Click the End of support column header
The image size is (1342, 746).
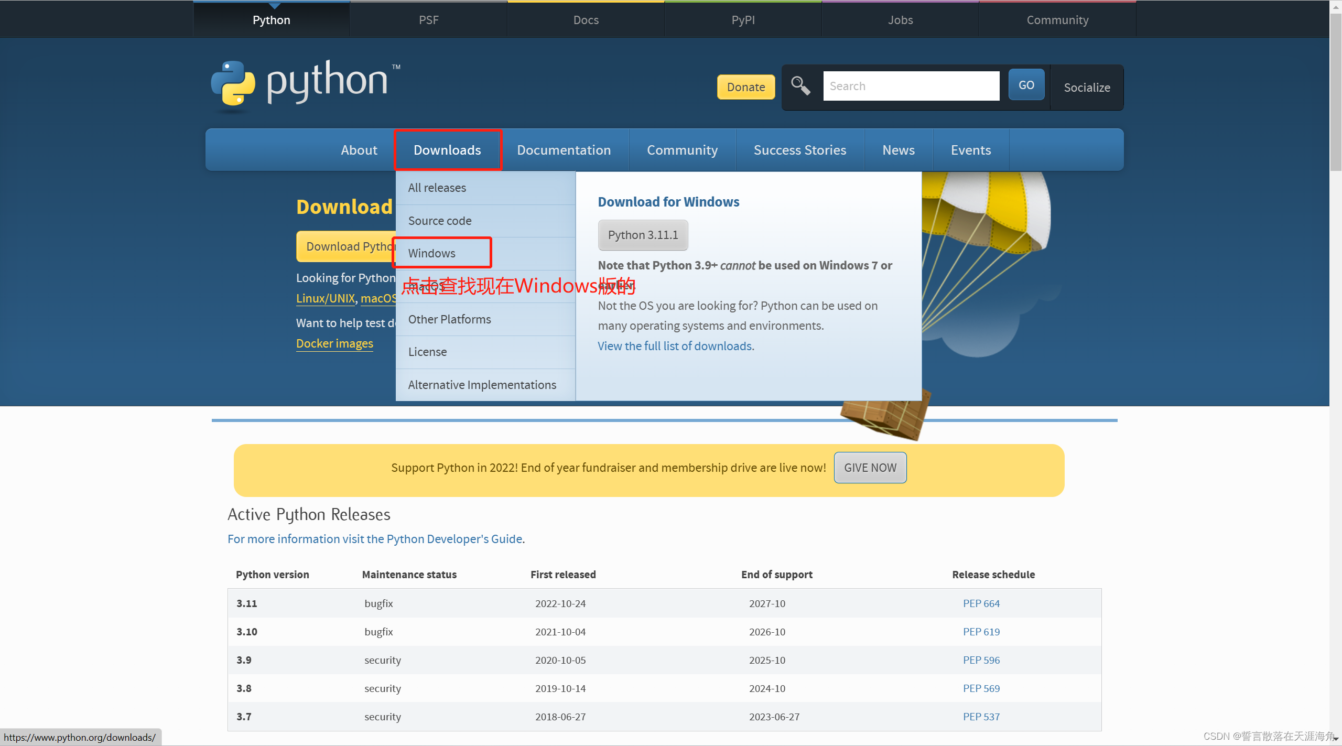point(776,575)
